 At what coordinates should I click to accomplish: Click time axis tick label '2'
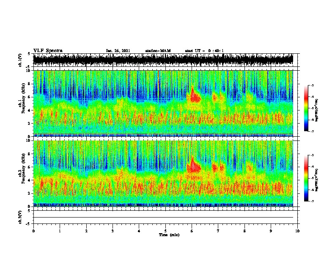click(86, 231)
